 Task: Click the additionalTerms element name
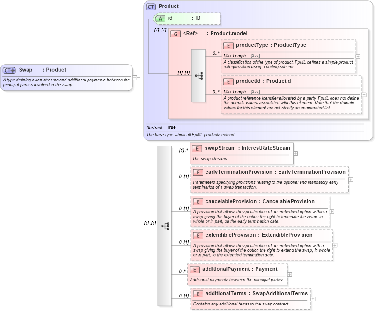click(226, 294)
